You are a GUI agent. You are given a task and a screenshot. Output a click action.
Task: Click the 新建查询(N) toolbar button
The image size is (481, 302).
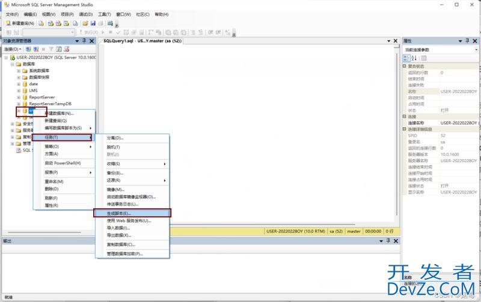click(20, 23)
